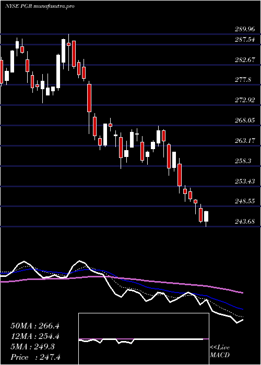Click inside the MACD indicator box
The height and width of the screenshot is (365, 261).
pyautogui.click(x=144, y=339)
